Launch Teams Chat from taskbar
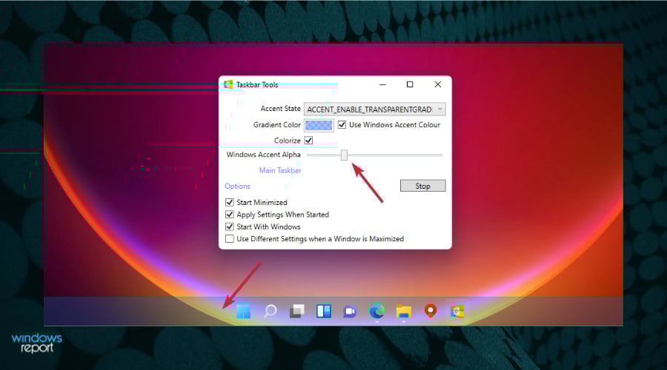Screen dimensions: 667x370 point(350,312)
